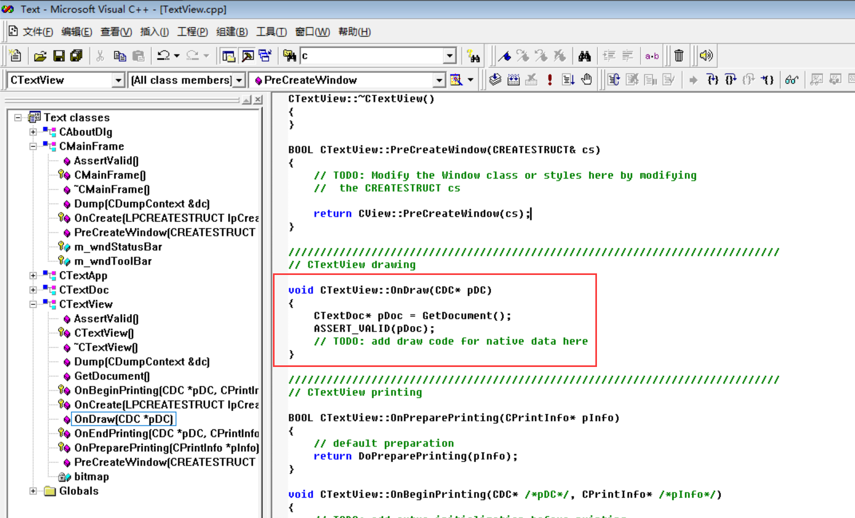Open the 查看(V) View menu

(x=116, y=32)
